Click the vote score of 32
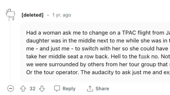The width and height of the screenshot is (170, 95). [32, 89]
